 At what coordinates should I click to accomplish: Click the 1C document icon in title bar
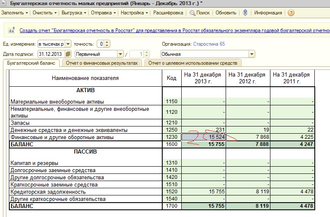point(3,3)
